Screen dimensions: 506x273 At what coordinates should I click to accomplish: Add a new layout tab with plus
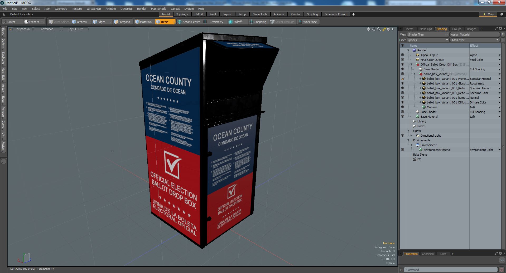click(x=354, y=14)
